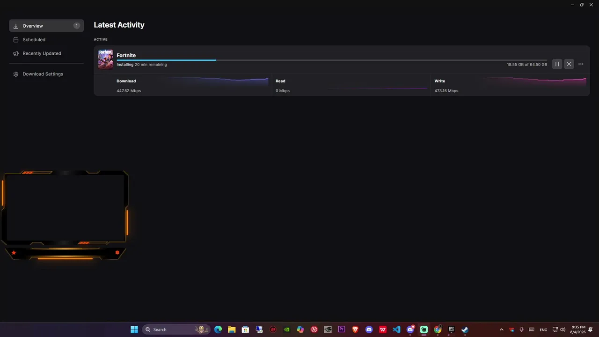Open Epic Games Launcher from the taskbar

[x=452, y=330]
